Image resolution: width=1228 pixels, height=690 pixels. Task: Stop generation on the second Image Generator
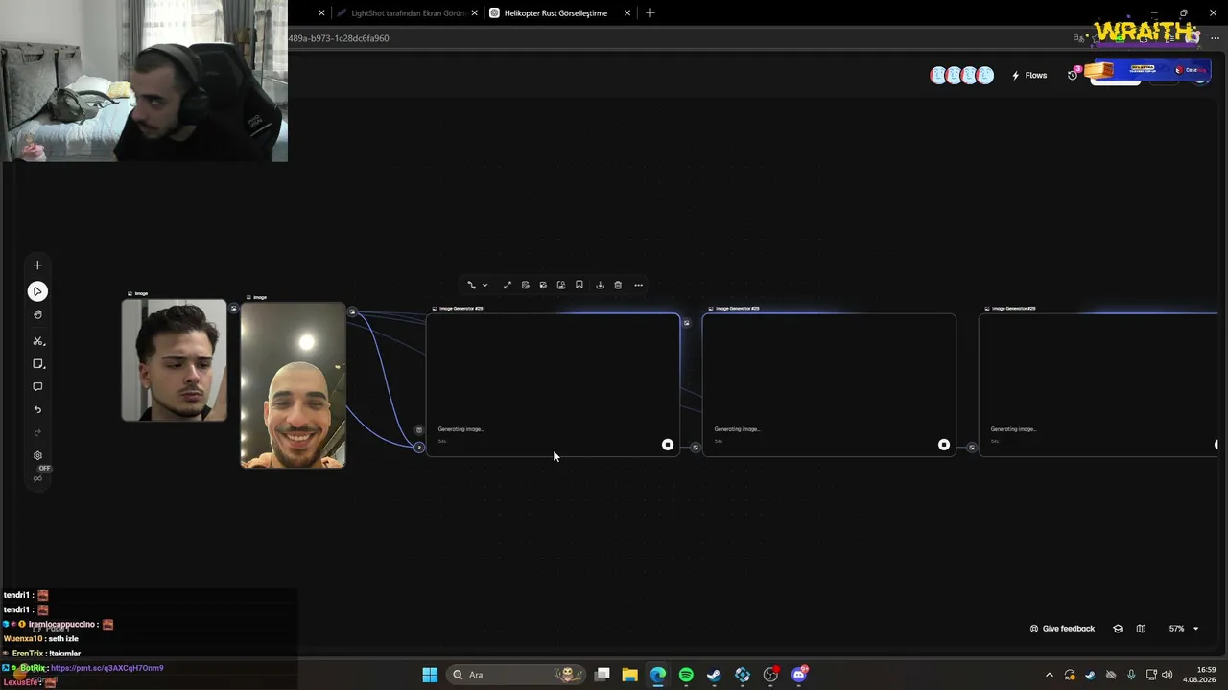(944, 445)
